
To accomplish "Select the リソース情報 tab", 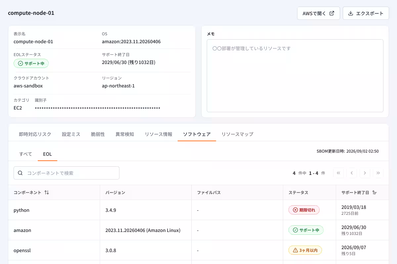I will tap(158, 134).
